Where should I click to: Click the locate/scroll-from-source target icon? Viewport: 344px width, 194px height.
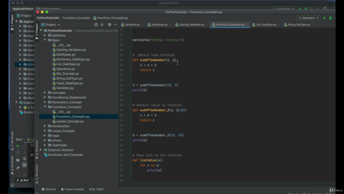coord(96,25)
